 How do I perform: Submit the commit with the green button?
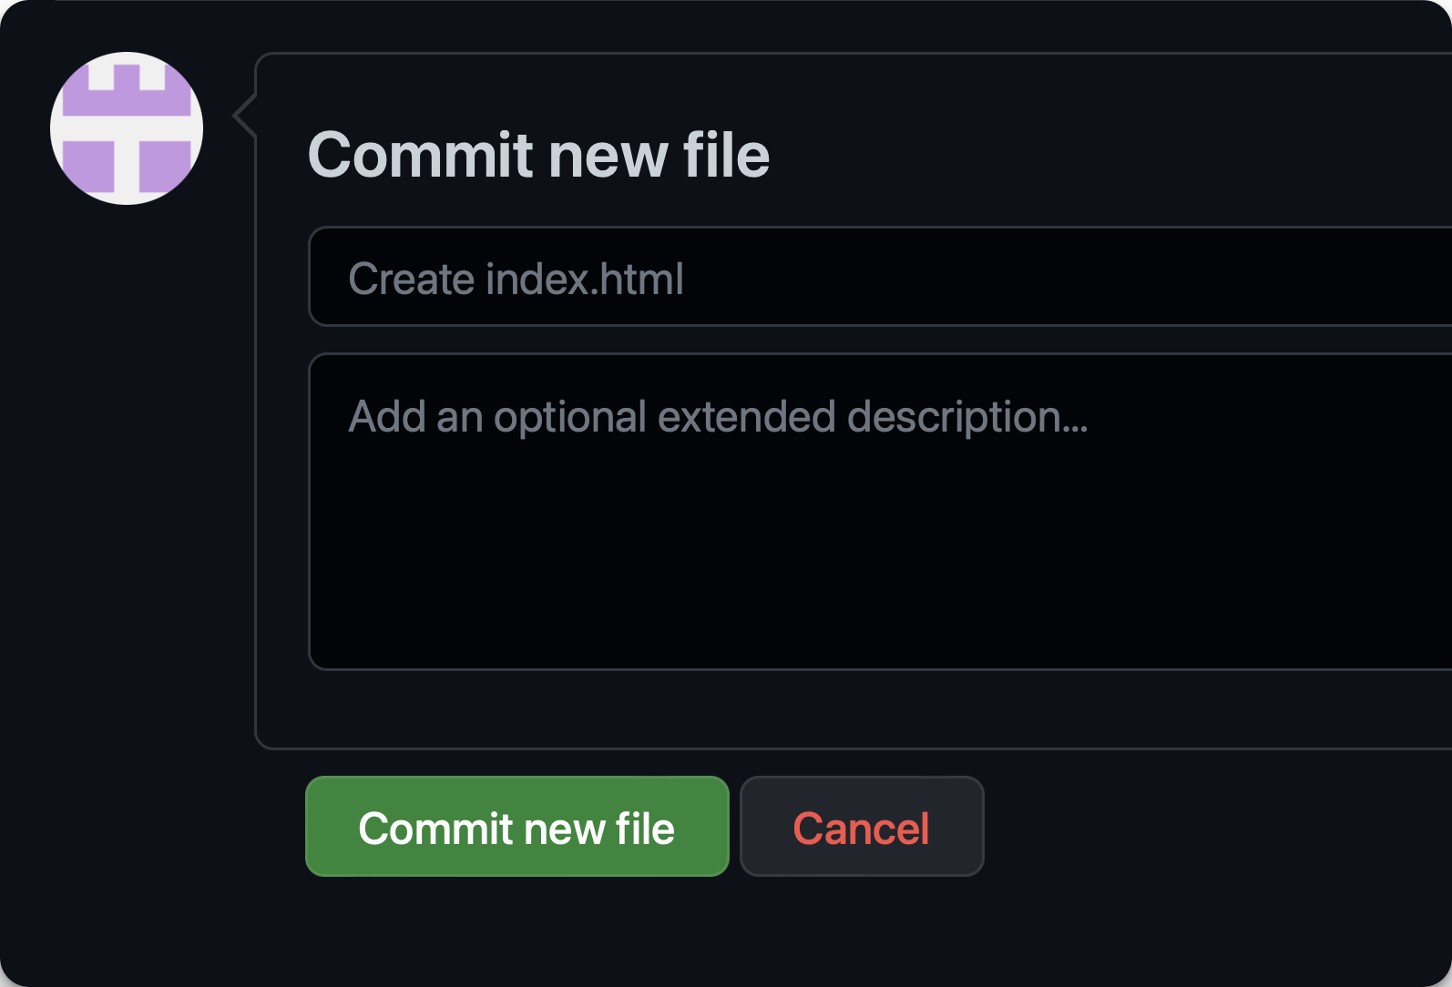point(516,827)
